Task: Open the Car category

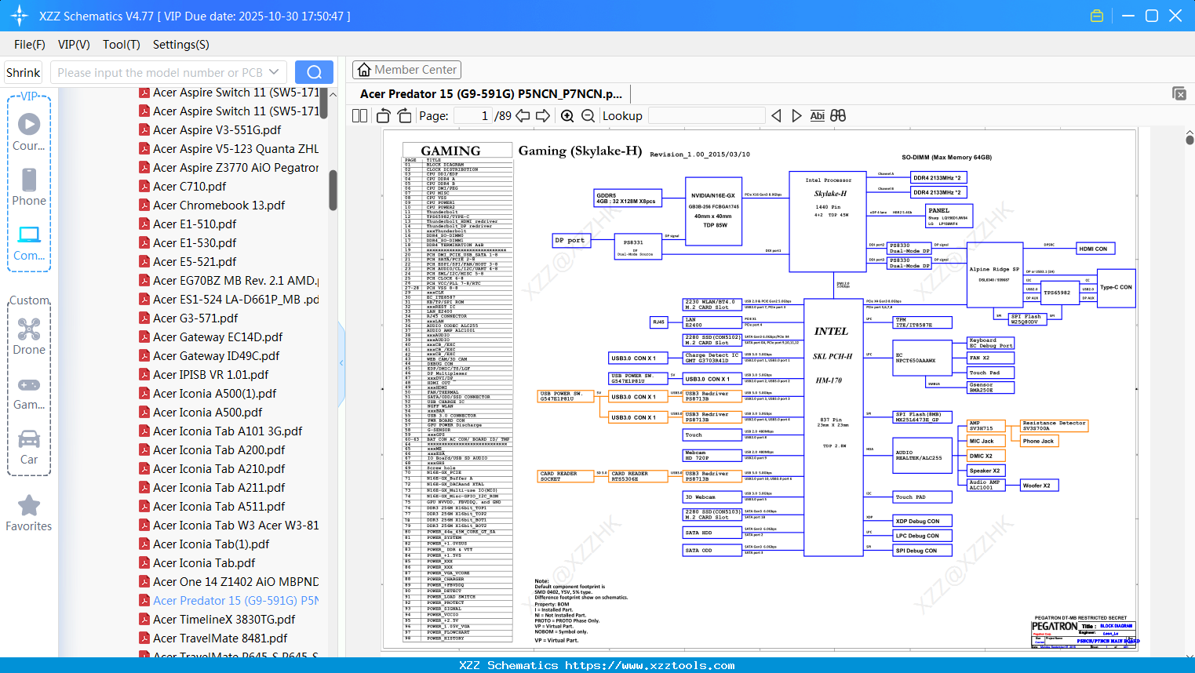Action: click(x=29, y=446)
